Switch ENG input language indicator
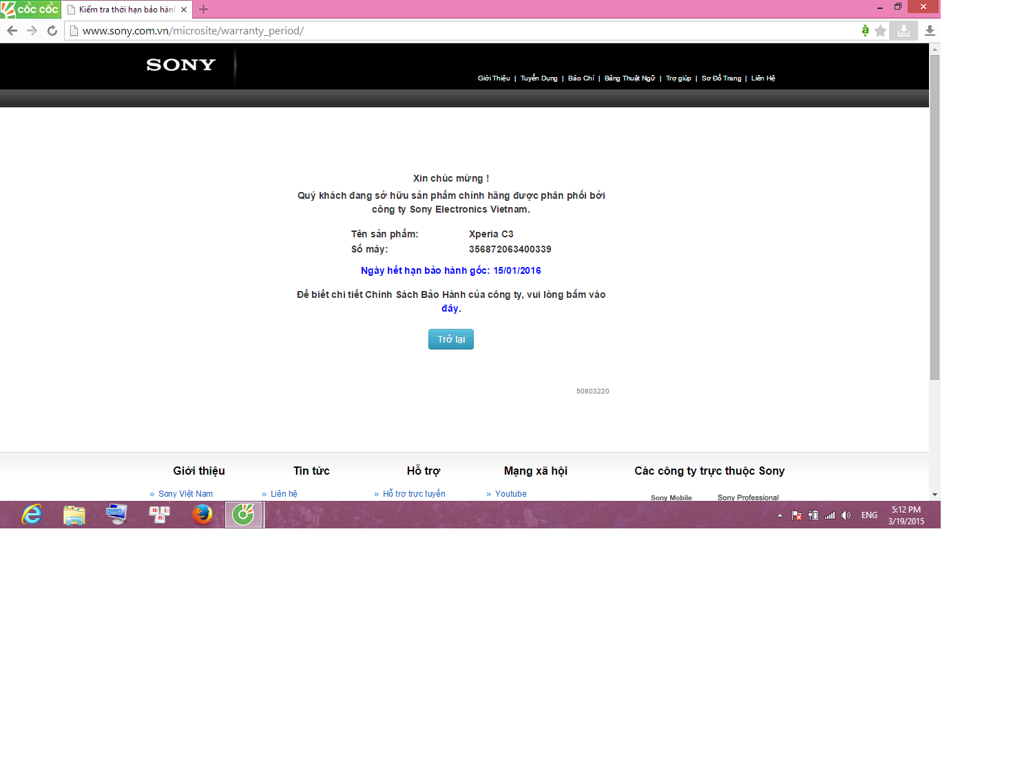Screen dimensions: 1033x774 (869, 515)
